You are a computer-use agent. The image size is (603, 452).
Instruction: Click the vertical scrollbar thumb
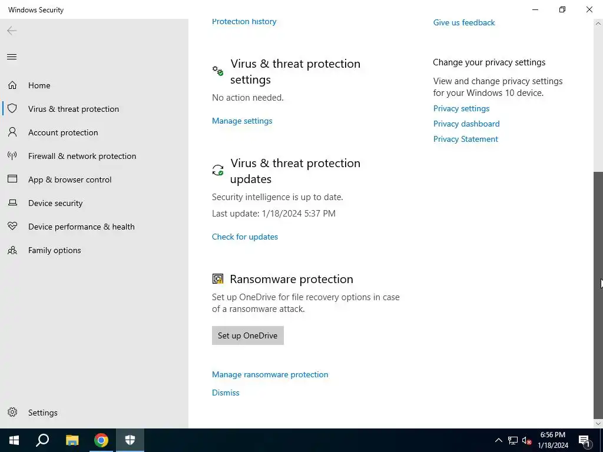(598, 295)
